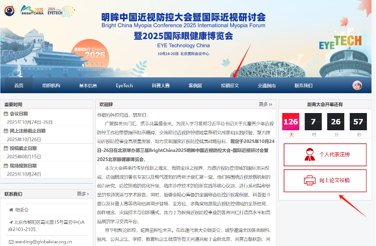The width and height of the screenshot is (376, 246).
Task: Click the date 2025年10月24日-26日
Action: click(x=30, y=122)
